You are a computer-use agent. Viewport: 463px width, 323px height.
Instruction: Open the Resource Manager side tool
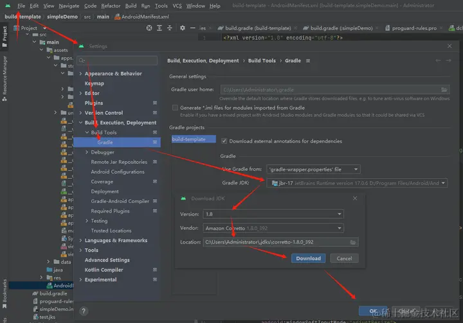[5, 78]
